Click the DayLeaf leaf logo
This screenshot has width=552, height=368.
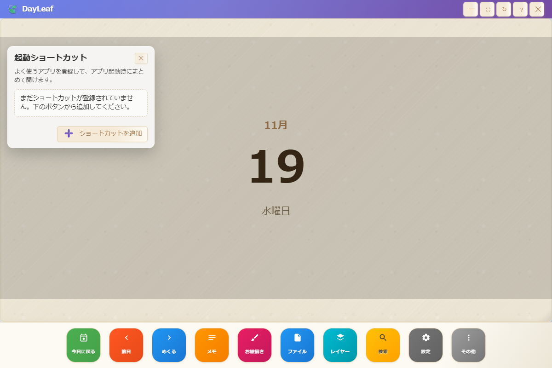point(12,9)
